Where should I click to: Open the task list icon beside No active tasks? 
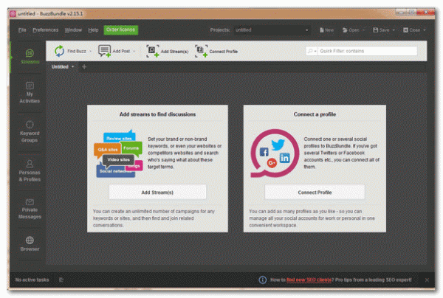pos(61,280)
